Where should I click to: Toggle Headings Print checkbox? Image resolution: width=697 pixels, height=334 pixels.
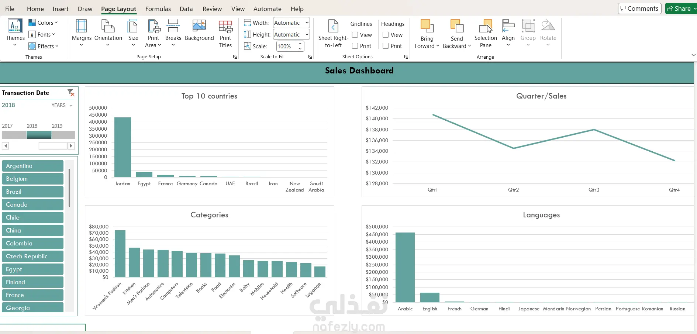pos(386,46)
